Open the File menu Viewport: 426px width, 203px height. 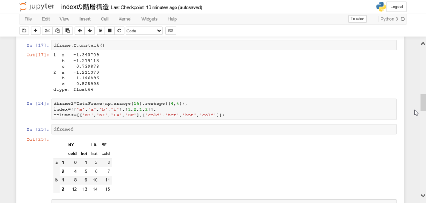[x=28, y=19]
